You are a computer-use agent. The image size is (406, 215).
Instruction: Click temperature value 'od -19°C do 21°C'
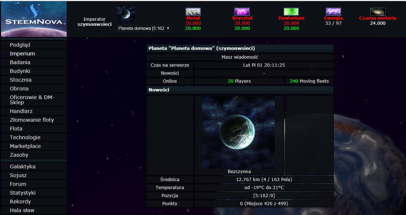click(x=264, y=188)
